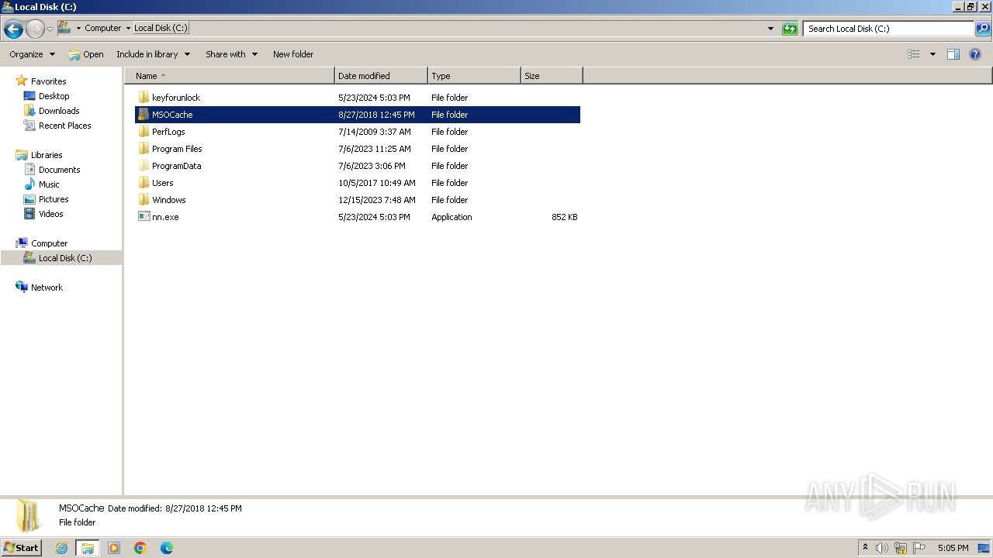
Task: Open Pictures library
Action: (x=54, y=199)
